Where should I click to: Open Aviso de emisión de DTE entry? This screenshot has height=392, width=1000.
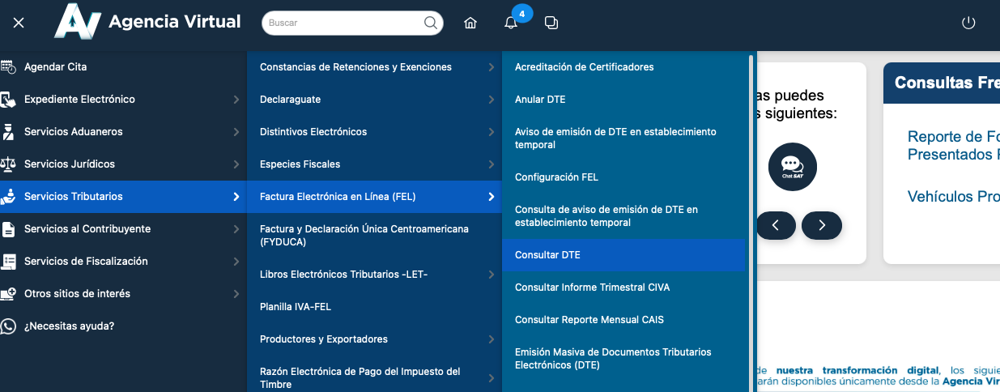623,138
